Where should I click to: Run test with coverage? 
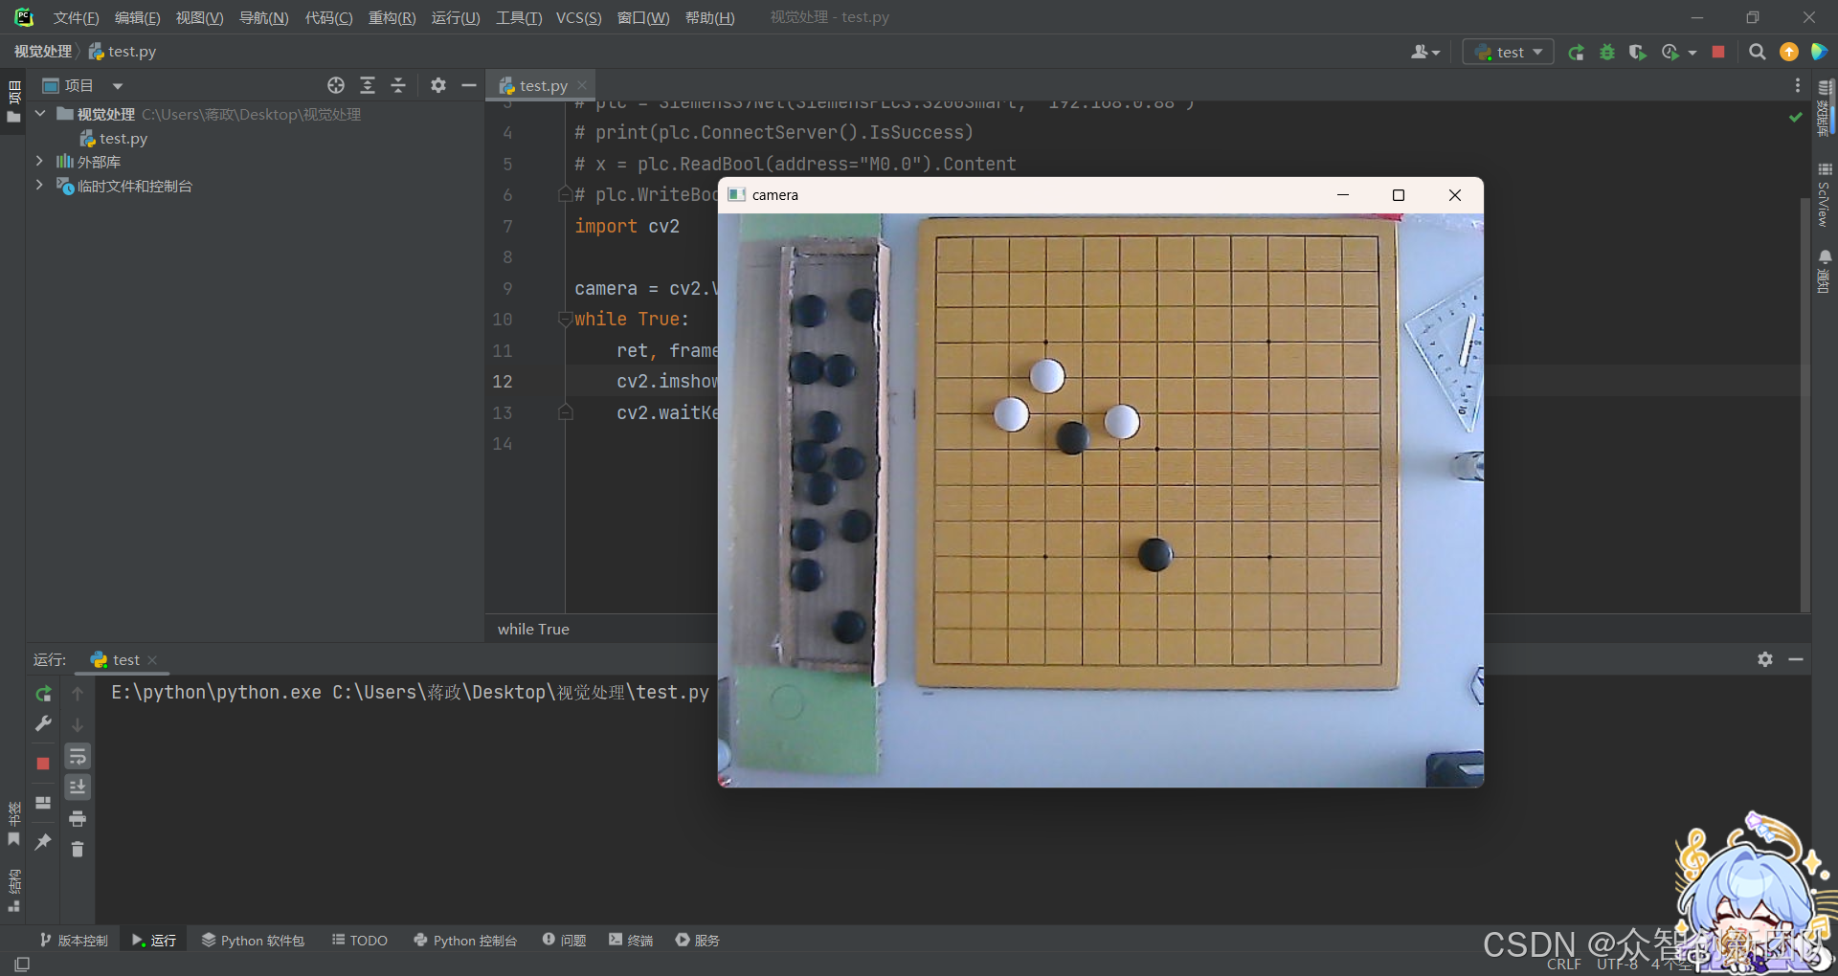[x=1638, y=52]
